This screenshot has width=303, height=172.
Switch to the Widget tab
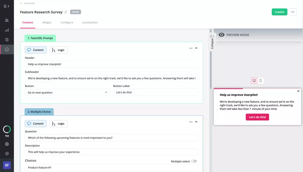point(47,23)
